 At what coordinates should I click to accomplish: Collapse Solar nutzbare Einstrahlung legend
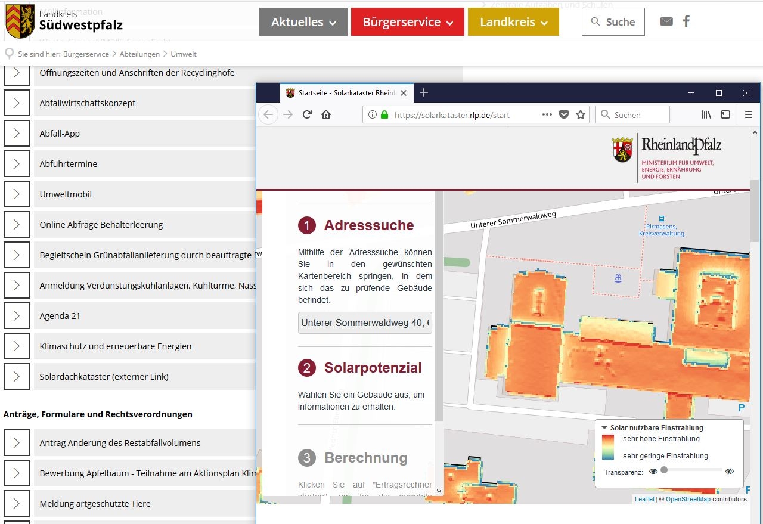point(604,427)
